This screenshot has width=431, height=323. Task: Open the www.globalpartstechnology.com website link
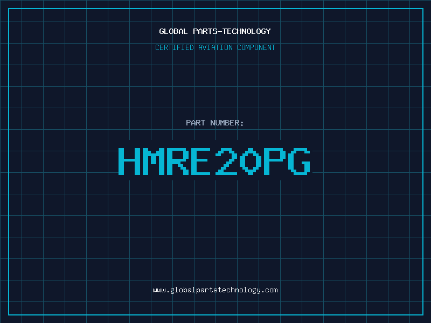tap(215, 290)
